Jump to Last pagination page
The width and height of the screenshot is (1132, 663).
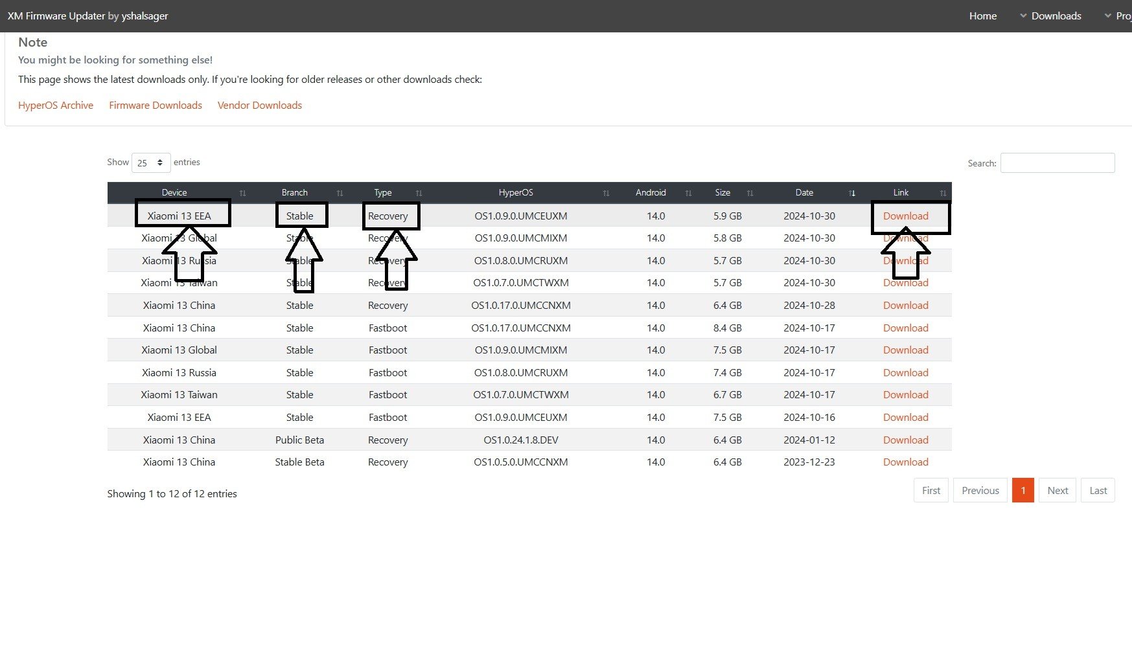tap(1098, 491)
